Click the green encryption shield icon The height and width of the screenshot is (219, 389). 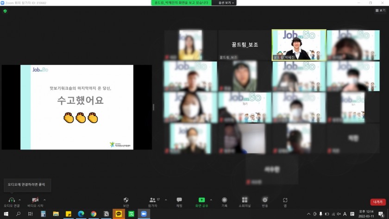pos(5,11)
